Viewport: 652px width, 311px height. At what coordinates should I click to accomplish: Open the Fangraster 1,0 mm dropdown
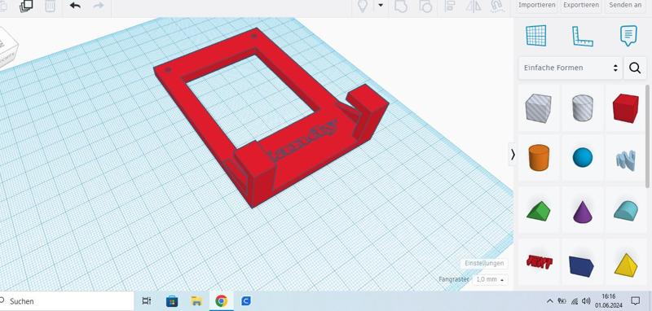click(491, 279)
